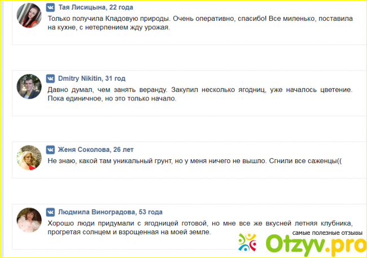Click the yellow vertical stripe on left edge
Image resolution: width=367 pixels, height=258 pixels.
pos(2,129)
